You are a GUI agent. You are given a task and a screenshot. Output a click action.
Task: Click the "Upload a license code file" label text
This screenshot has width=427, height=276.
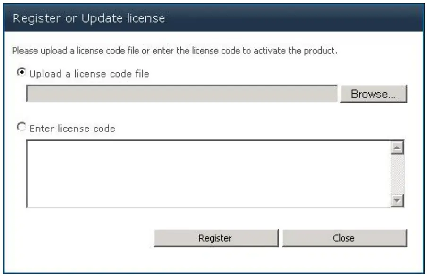click(89, 73)
